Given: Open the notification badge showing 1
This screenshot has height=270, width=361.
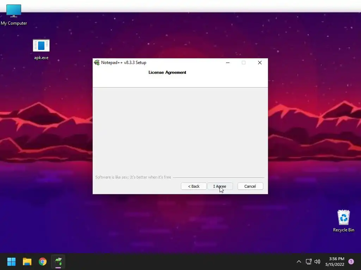Looking at the screenshot, I should pyautogui.click(x=351, y=262).
